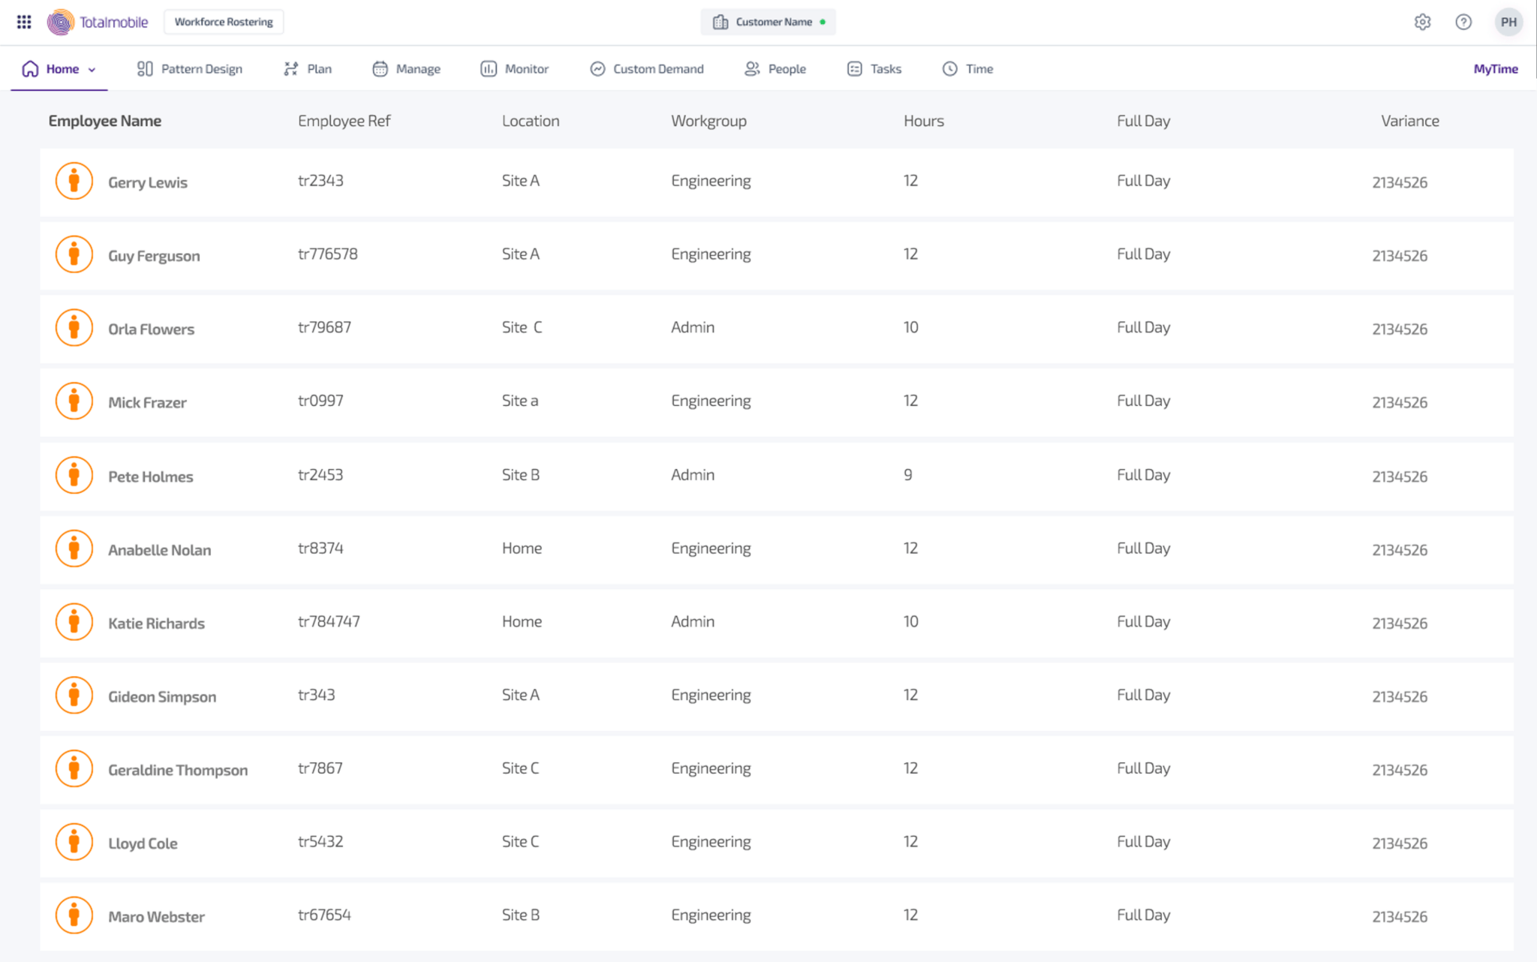Screen dimensions: 1537x962
Task: Click the help question mark
Action: pos(1463,22)
